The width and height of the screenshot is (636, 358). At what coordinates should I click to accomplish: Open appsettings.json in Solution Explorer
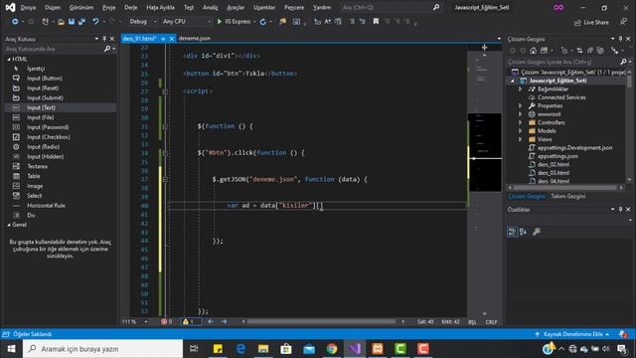[557, 156]
